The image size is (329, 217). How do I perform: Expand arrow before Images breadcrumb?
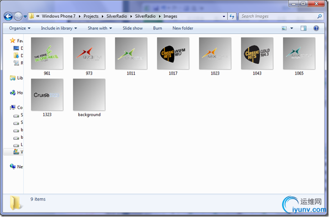point(159,16)
